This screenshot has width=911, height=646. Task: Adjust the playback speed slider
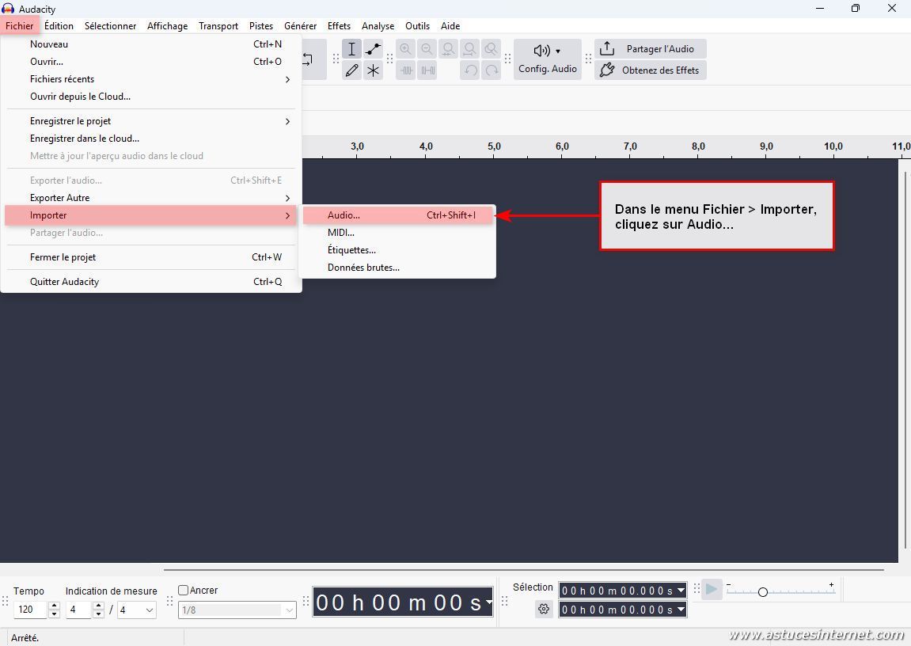[763, 592]
